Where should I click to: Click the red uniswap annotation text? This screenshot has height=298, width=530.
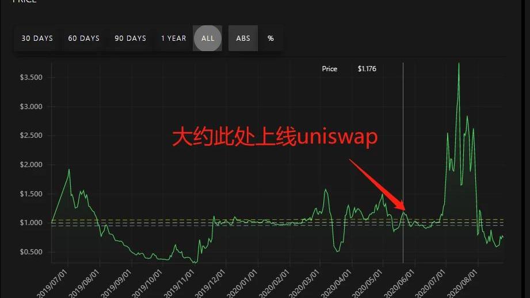pyautogui.click(x=275, y=138)
